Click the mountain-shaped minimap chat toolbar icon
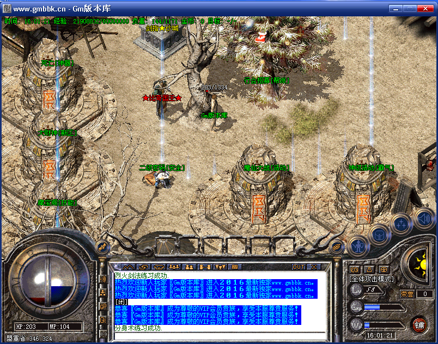 click(x=128, y=267)
